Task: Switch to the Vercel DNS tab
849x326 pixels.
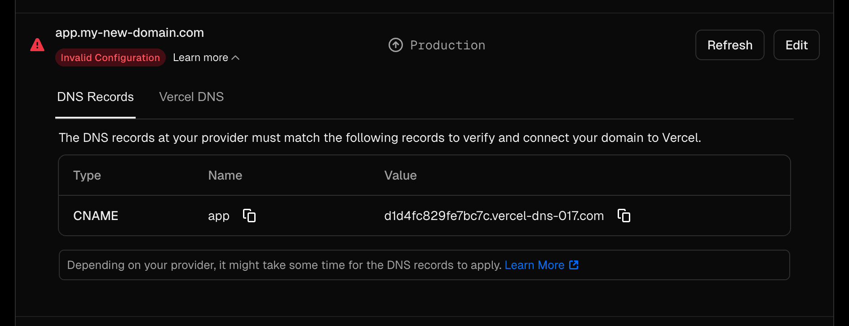Action: pyautogui.click(x=191, y=97)
